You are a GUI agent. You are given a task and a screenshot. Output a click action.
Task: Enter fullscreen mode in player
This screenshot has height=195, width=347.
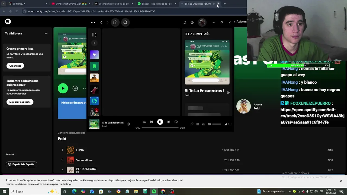tap(230, 124)
